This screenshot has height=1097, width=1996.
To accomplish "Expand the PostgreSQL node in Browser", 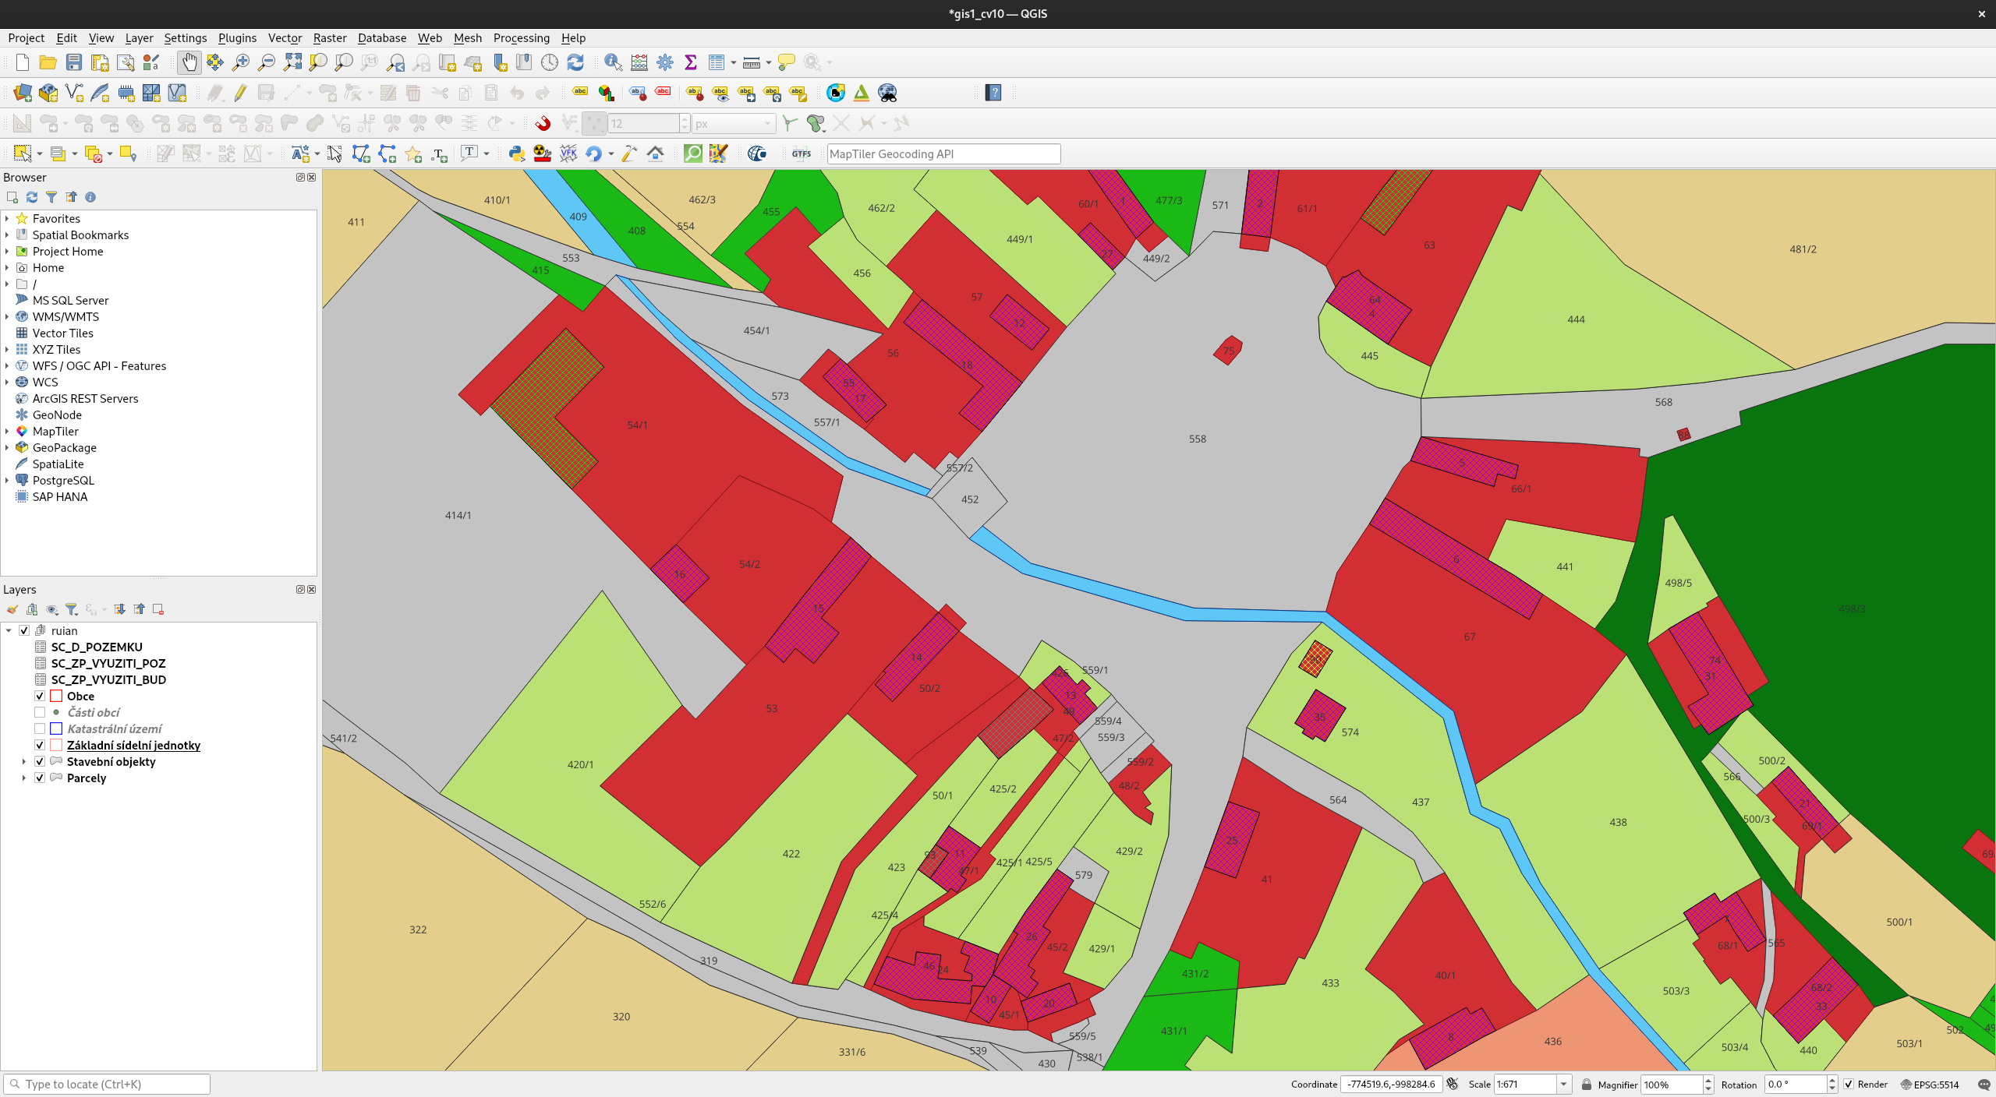I will [x=7, y=480].
